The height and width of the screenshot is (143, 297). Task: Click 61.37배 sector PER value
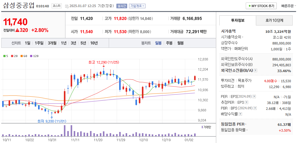284,124
